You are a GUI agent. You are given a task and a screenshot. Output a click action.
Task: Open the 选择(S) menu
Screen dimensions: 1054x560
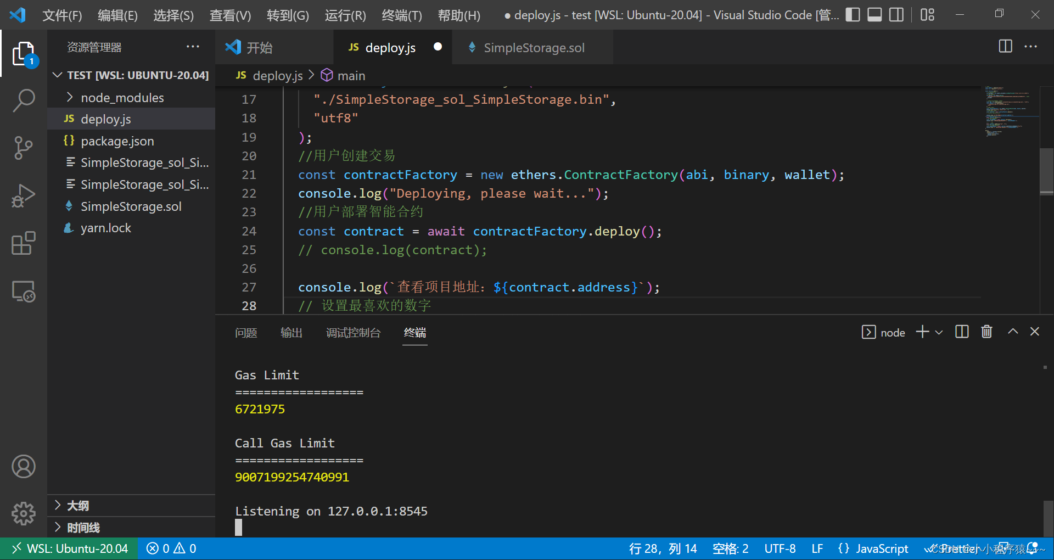pyautogui.click(x=173, y=15)
